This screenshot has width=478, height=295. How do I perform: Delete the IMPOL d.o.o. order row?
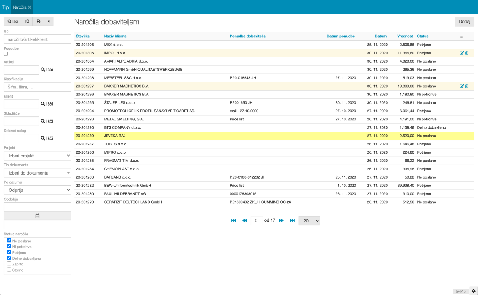click(x=467, y=53)
